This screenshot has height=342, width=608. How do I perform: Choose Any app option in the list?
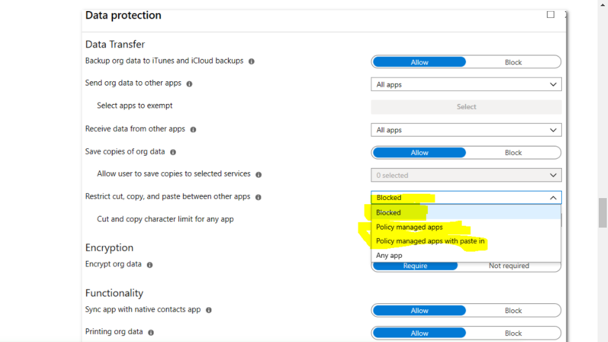click(x=466, y=255)
